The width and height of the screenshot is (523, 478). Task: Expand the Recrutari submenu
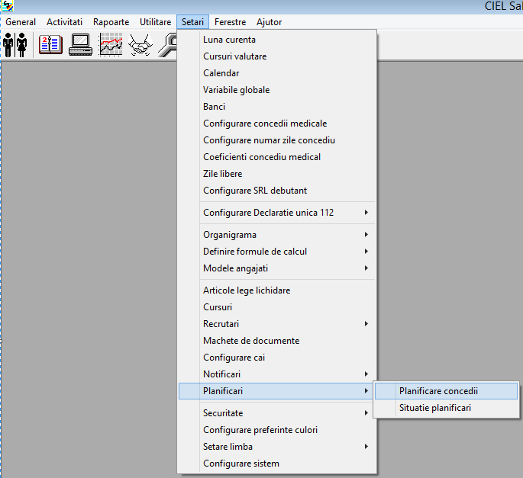[277, 324]
